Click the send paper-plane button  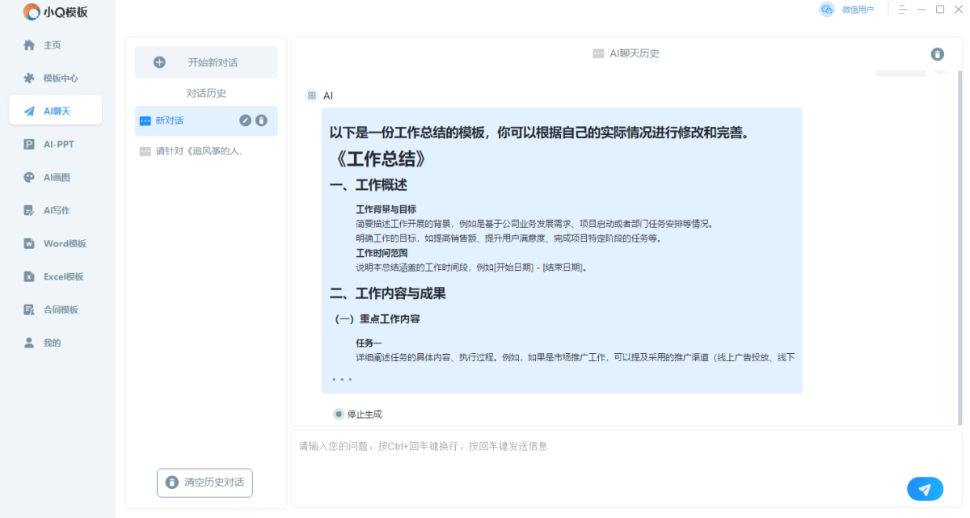tap(925, 489)
